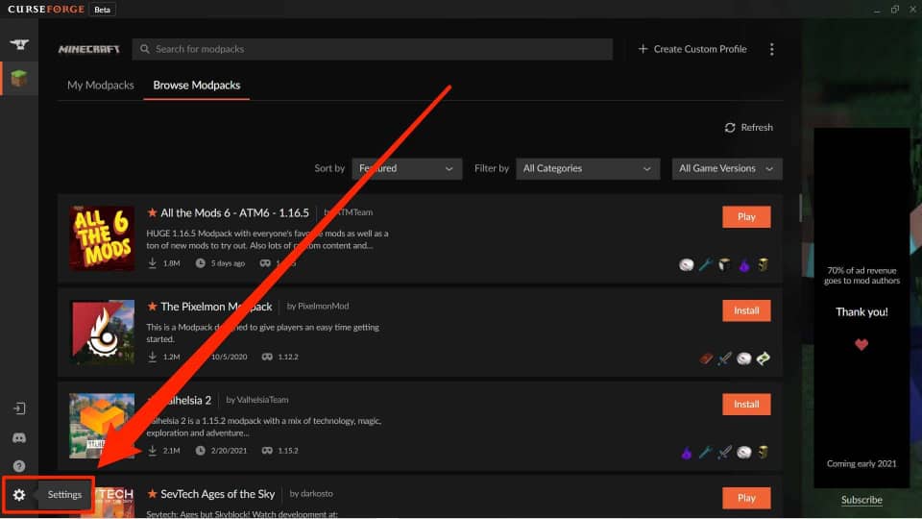Click the last category icon on All the Mods 6
Viewport: 922px width, 519px height.
pos(763,265)
